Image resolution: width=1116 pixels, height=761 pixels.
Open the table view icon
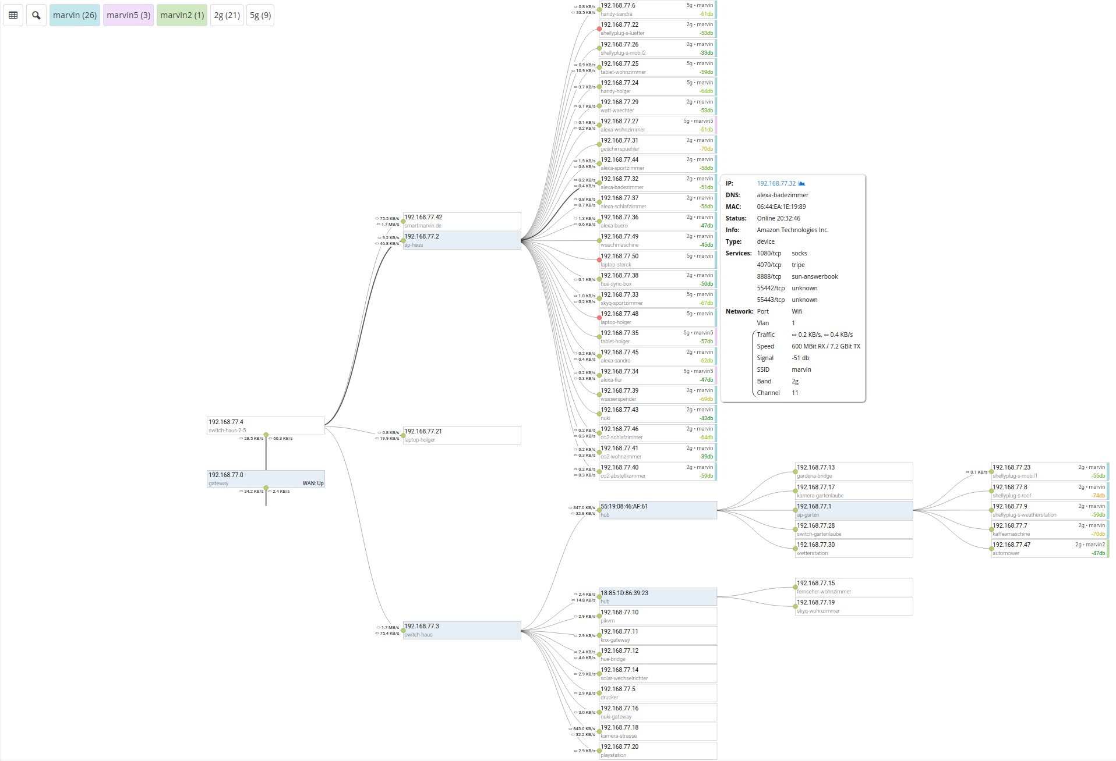[x=13, y=15]
